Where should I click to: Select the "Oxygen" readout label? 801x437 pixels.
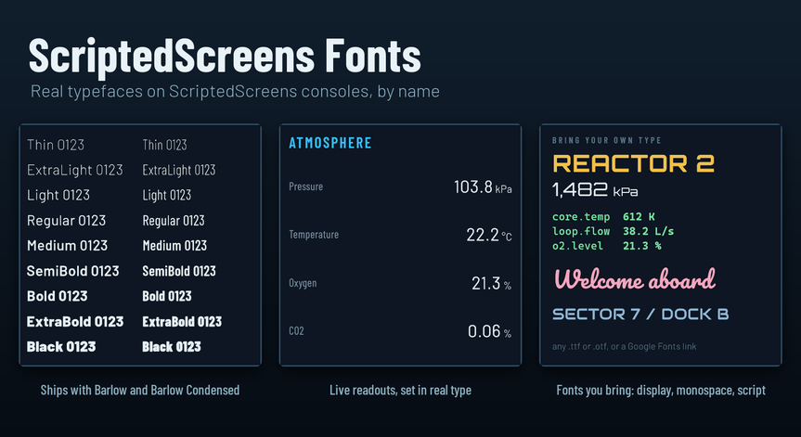click(x=303, y=283)
